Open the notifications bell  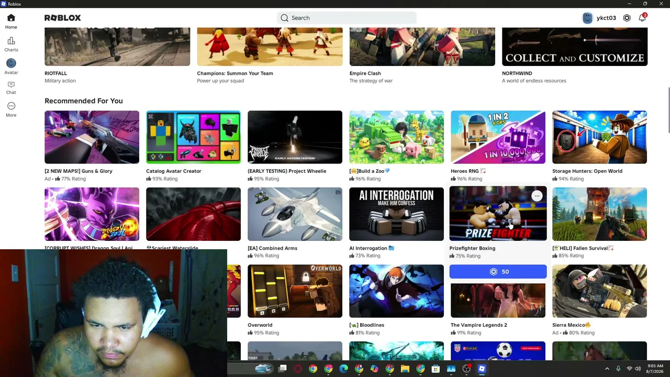point(642,18)
